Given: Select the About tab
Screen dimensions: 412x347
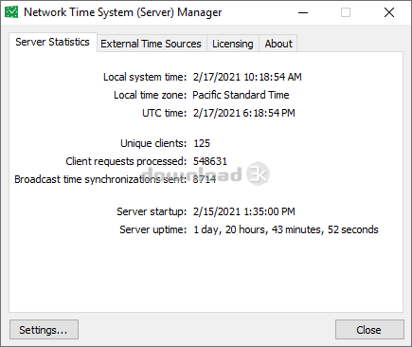Looking at the screenshot, I should (x=278, y=44).
